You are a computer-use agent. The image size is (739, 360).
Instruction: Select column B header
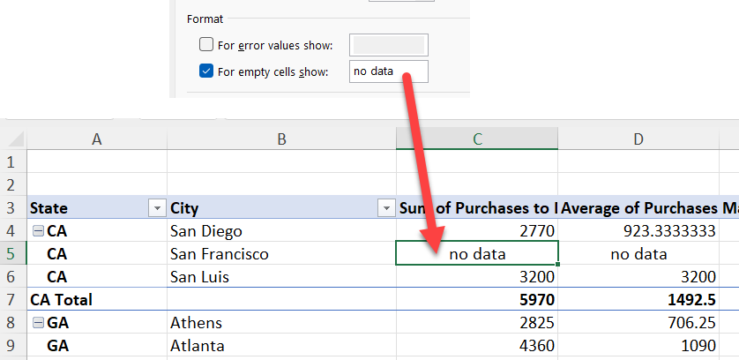(281, 139)
